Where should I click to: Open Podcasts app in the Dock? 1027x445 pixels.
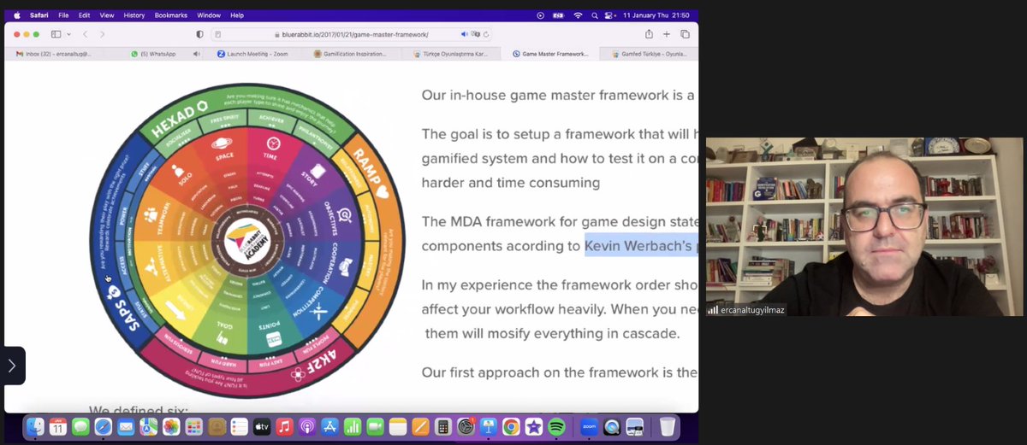307,426
